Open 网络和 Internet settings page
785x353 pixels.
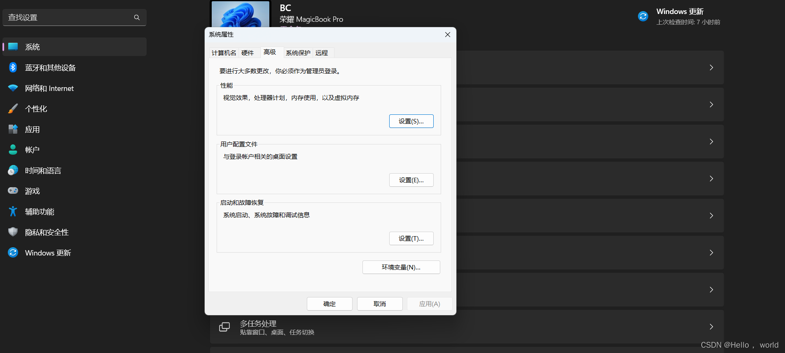pyautogui.click(x=75, y=88)
